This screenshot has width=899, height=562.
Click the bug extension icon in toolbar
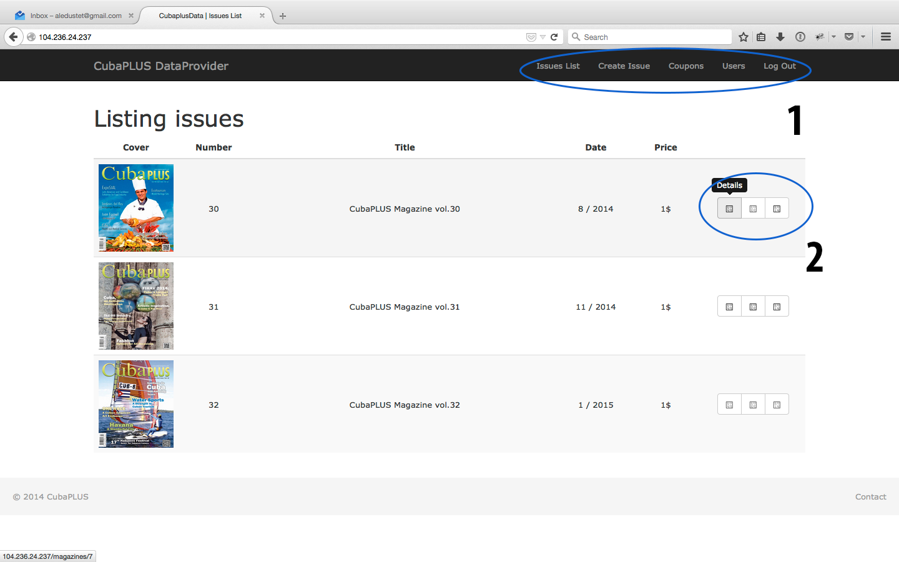820,37
